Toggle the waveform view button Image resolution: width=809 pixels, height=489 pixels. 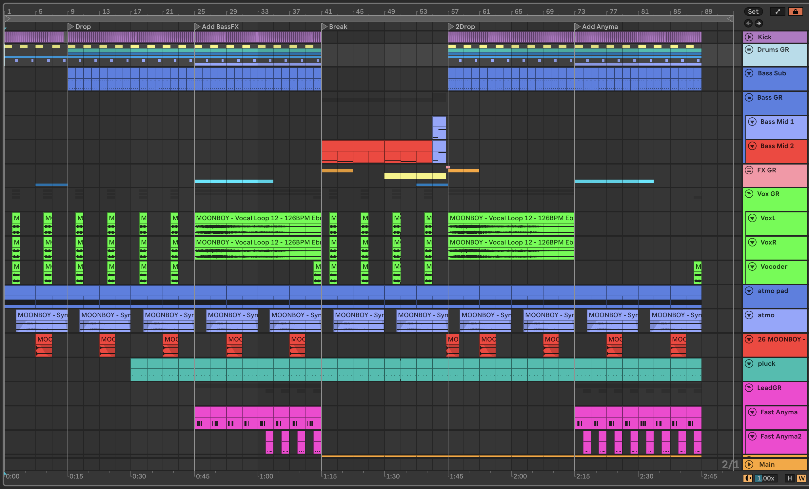tap(748, 478)
